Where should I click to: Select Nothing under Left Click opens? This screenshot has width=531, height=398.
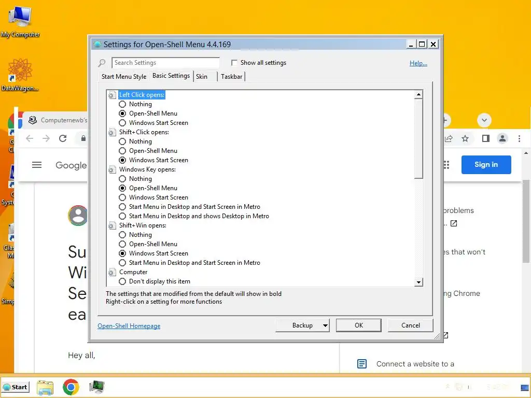click(x=122, y=104)
